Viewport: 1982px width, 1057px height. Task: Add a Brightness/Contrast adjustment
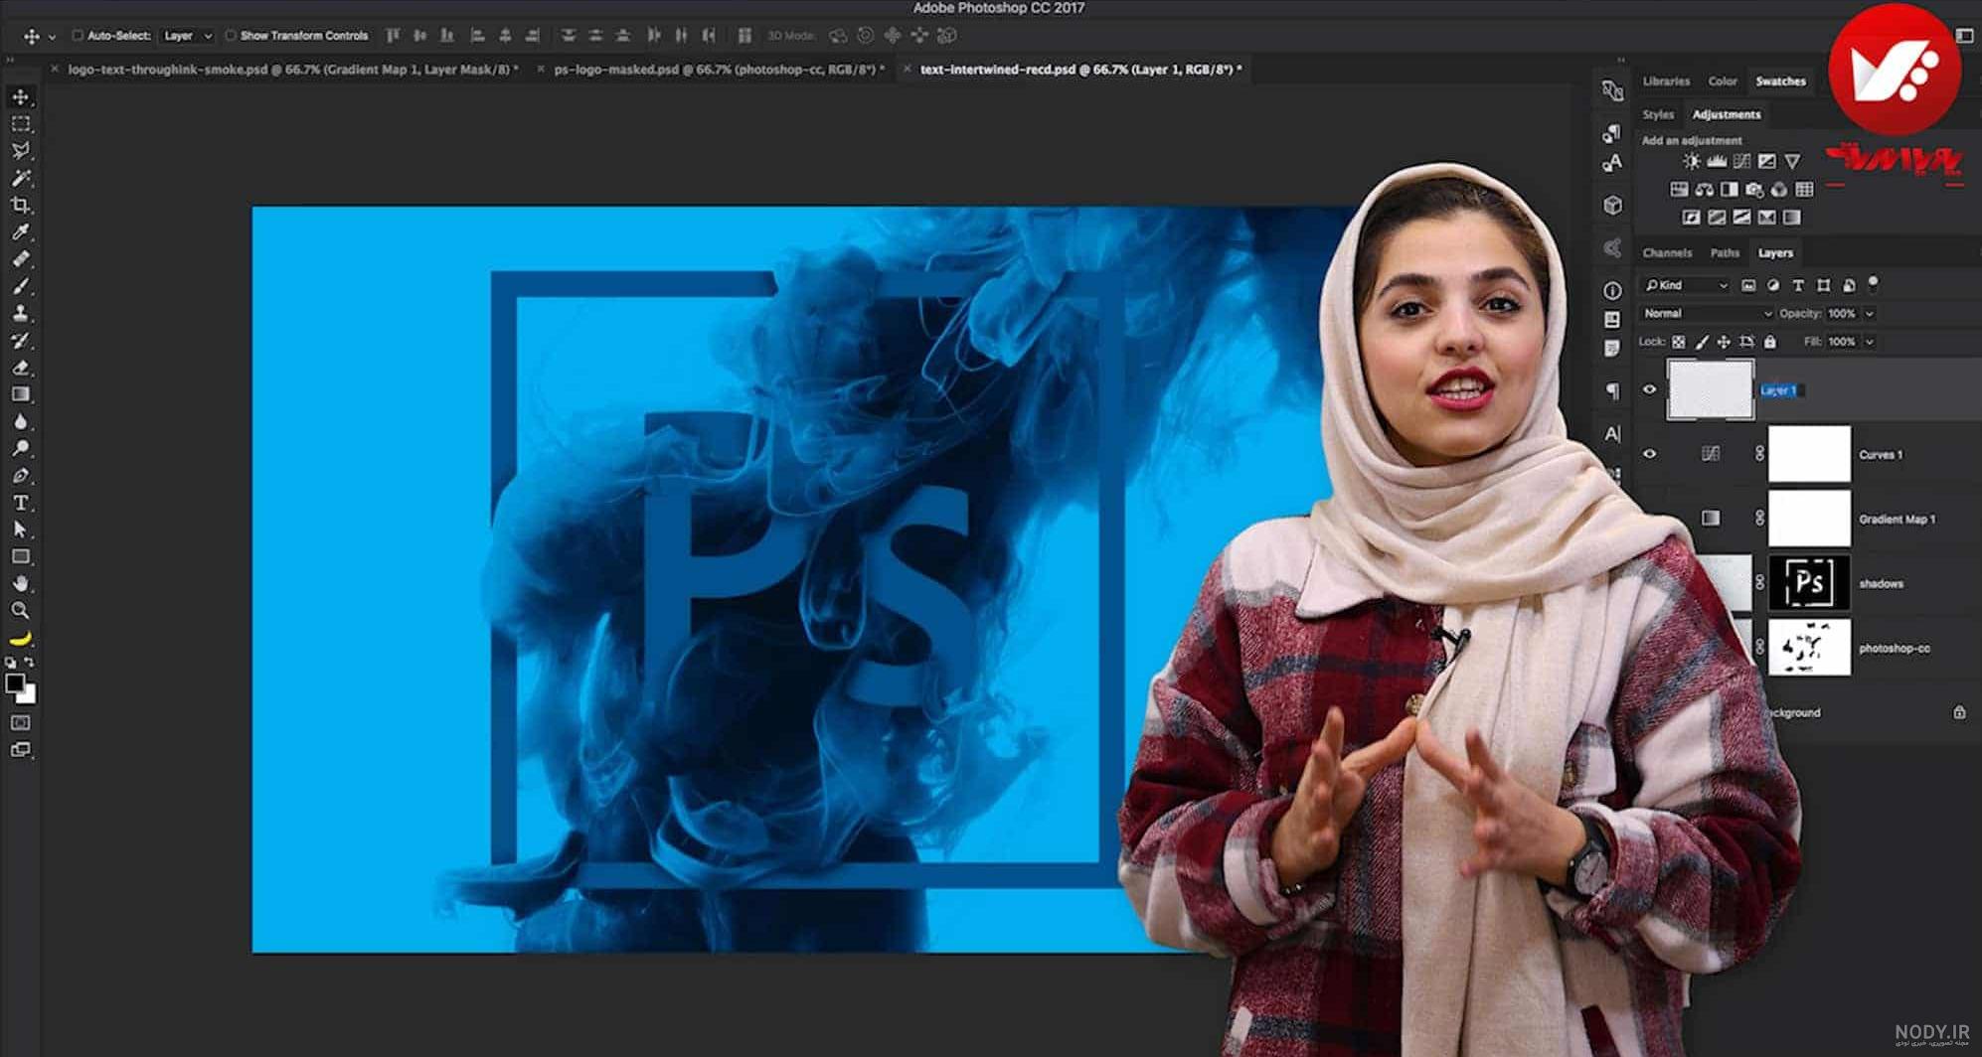point(1691,161)
